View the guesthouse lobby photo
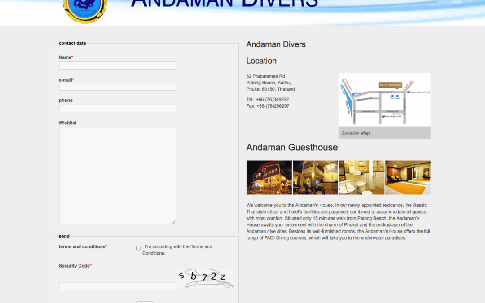485x303 pixels. 316,177
